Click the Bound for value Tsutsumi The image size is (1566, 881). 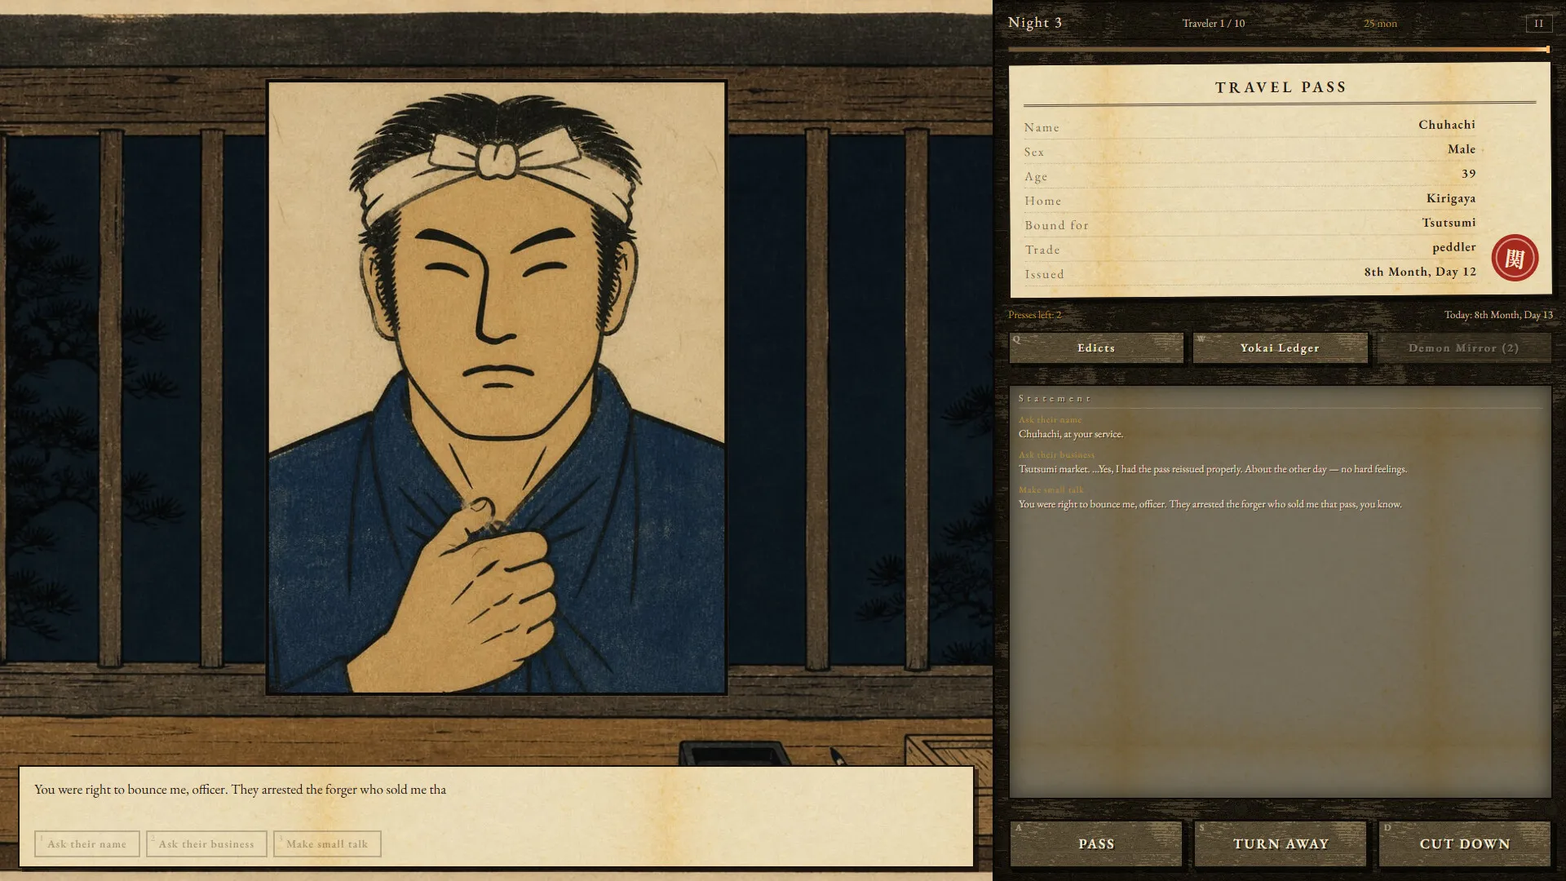coord(1449,223)
